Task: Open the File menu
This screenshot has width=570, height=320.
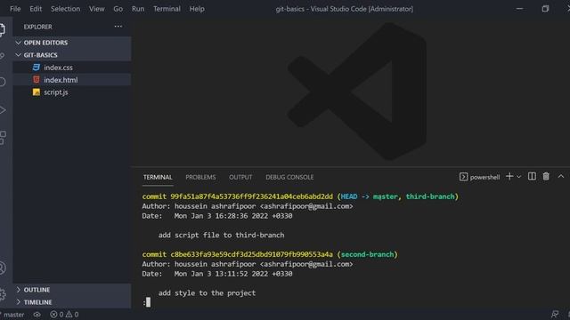Action: pos(15,9)
